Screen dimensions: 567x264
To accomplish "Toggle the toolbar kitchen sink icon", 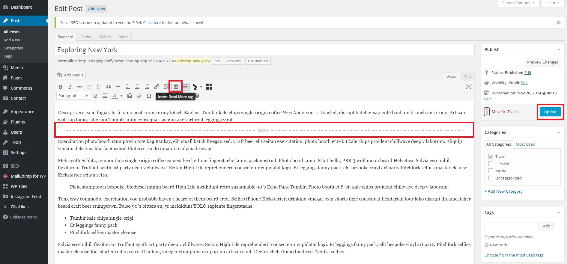I will pos(186,87).
